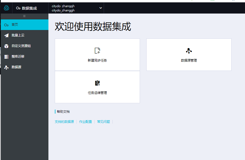
Task: Open the 批量上云 menu item
Action: click(x=25, y=35)
